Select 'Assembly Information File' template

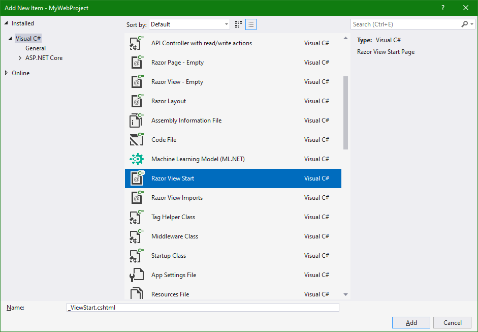(x=233, y=120)
